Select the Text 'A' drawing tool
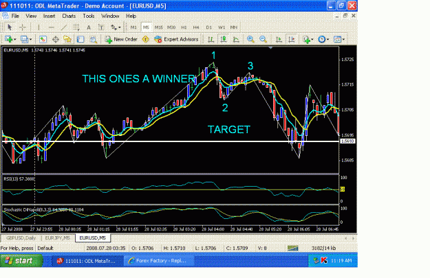 [x=89, y=27]
